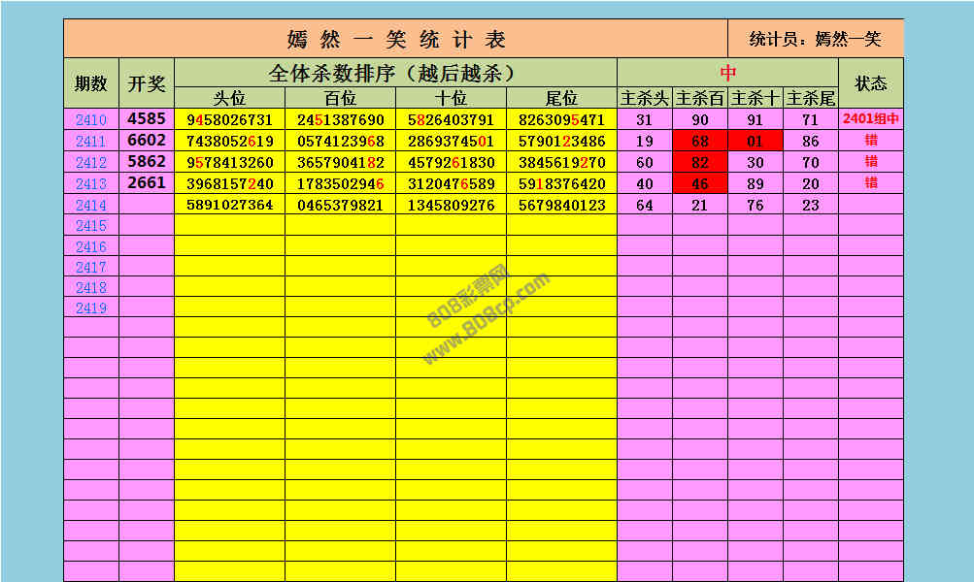
Task: Select the 2401组中 status cell
Action: [871, 120]
